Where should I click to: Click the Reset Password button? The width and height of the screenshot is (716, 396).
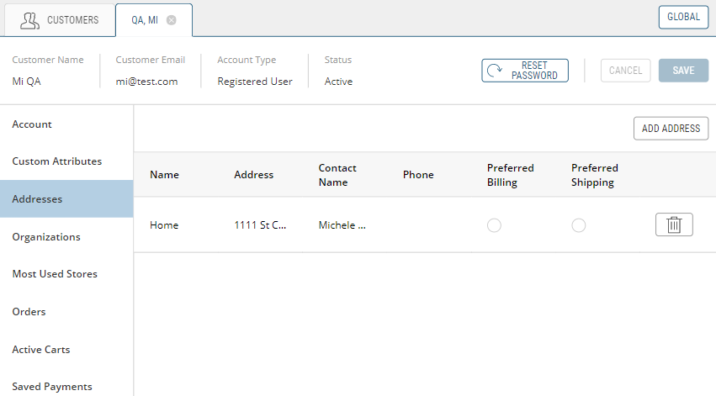(525, 71)
